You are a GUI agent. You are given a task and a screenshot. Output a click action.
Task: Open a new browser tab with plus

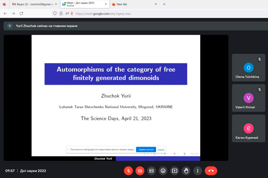[x=164, y=4]
